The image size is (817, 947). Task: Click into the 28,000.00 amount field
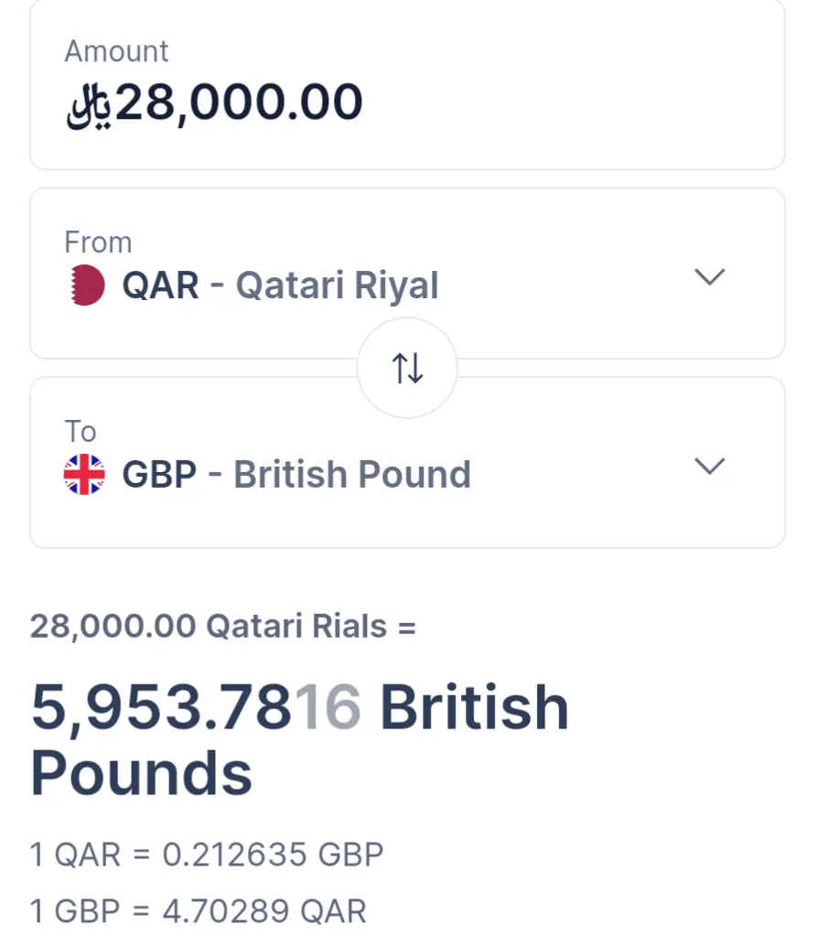[x=407, y=85]
